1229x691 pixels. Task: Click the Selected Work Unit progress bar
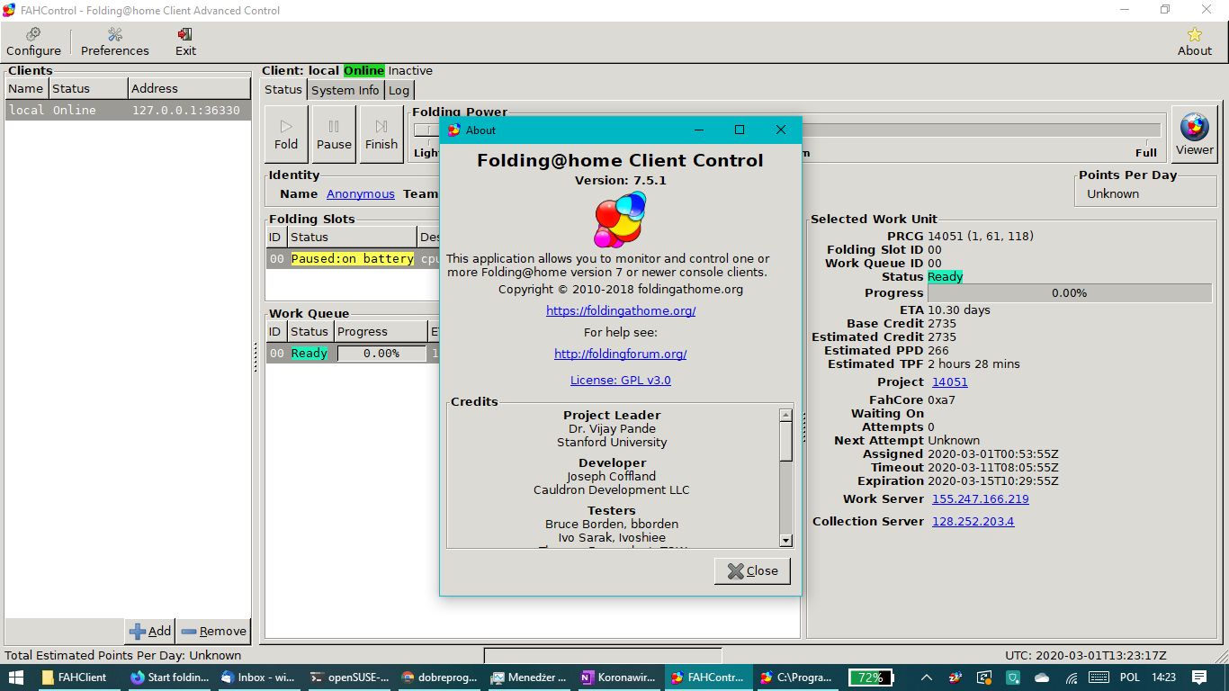click(1070, 292)
